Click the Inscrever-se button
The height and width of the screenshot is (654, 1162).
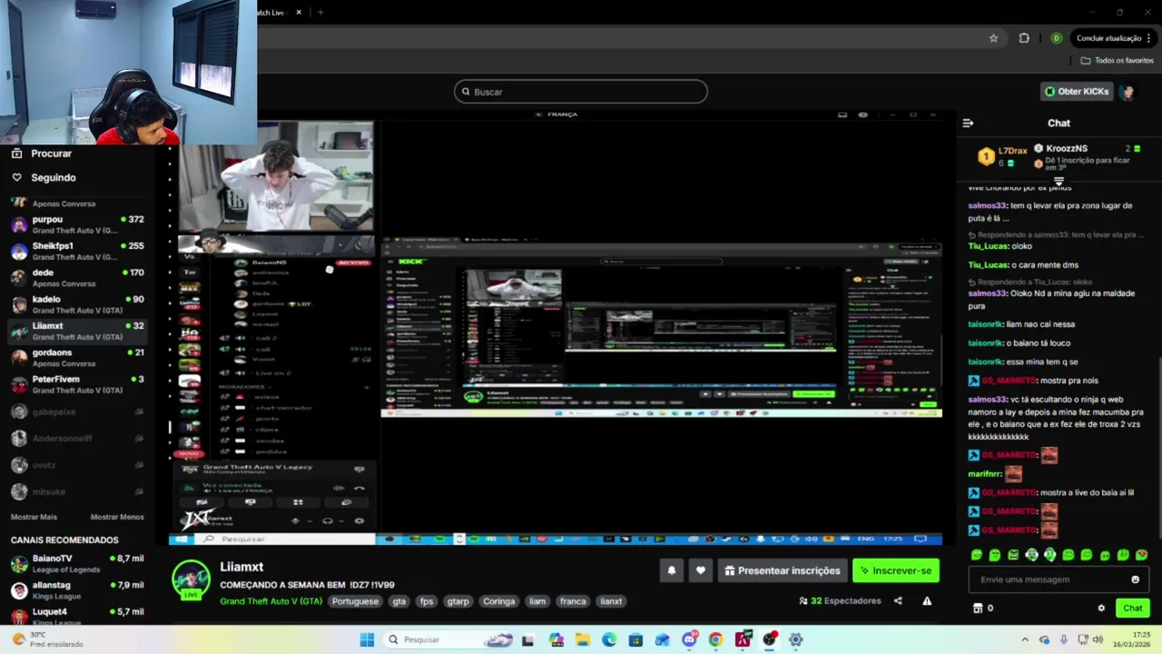click(896, 570)
